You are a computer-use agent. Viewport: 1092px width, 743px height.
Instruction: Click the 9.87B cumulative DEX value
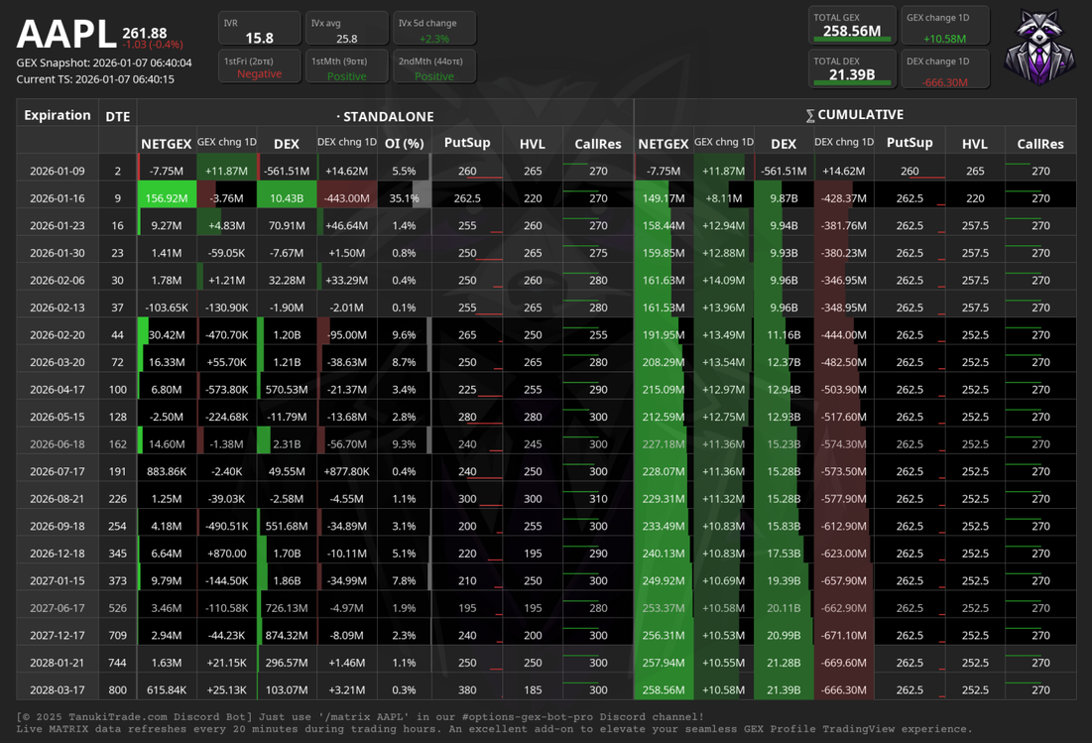coord(784,197)
